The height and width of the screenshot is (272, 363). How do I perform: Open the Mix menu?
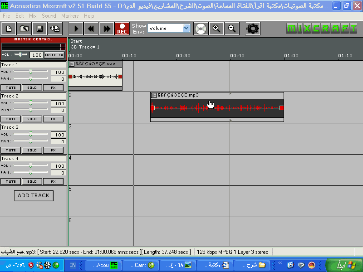pyautogui.click(x=33, y=16)
